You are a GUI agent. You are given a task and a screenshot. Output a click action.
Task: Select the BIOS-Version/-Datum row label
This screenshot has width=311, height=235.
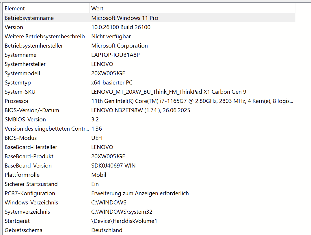pos(32,110)
